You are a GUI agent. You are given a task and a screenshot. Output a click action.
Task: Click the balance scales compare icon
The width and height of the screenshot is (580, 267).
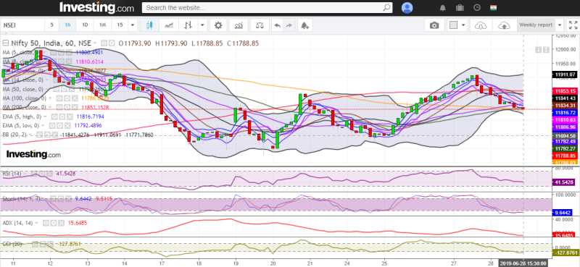coord(260,25)
